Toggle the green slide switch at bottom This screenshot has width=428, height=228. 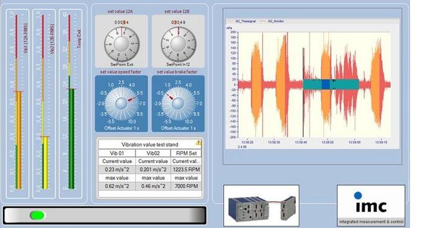pos(37,215)
